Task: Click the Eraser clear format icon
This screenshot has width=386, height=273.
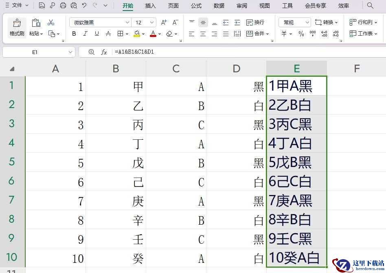Action: pos(169,34)
